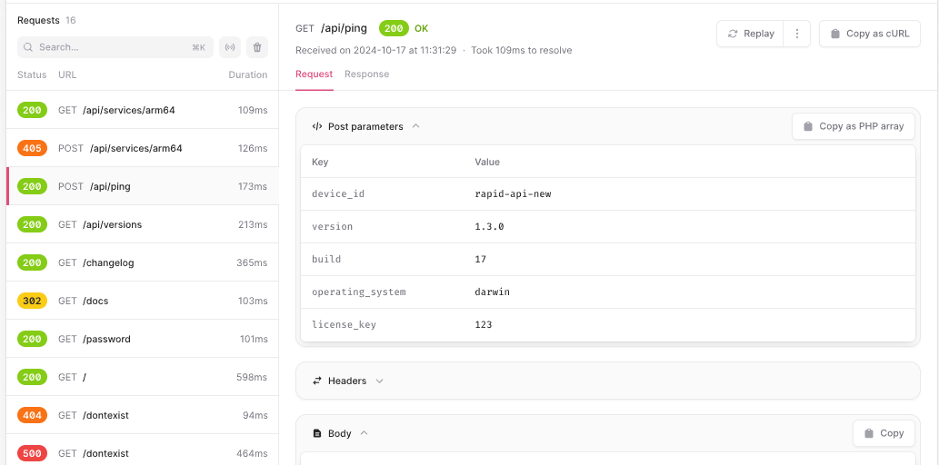Click Copy as cURL button
This screenshot has width=939, height=465.
[x=870, y=34]
